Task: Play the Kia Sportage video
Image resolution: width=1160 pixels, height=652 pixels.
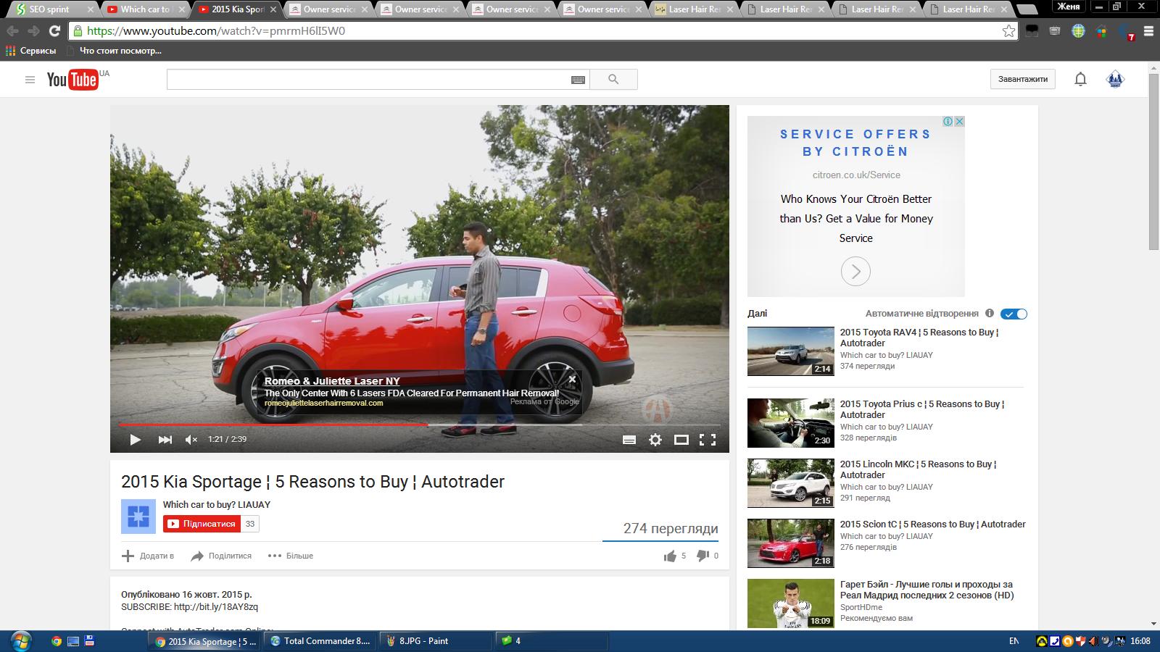Action: (x=135, y=440)
